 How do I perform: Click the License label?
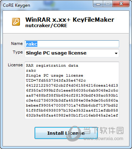(15, 65)
